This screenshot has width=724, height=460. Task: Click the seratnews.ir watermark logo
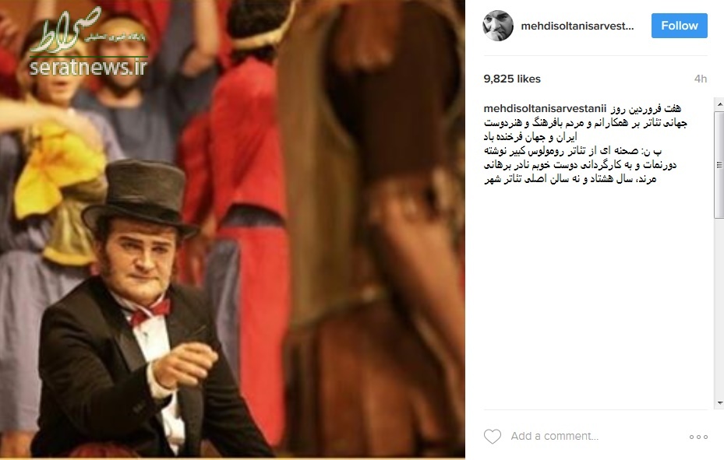[88, 42]
